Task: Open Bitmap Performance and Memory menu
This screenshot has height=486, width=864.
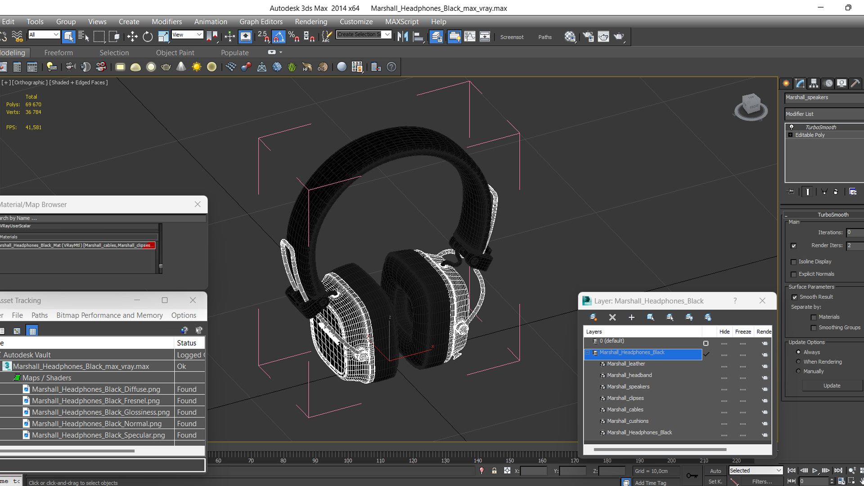Action: tap(109, 315)
